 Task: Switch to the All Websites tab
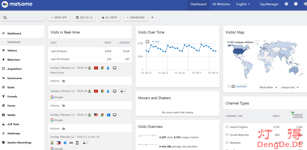click(221, 4)
